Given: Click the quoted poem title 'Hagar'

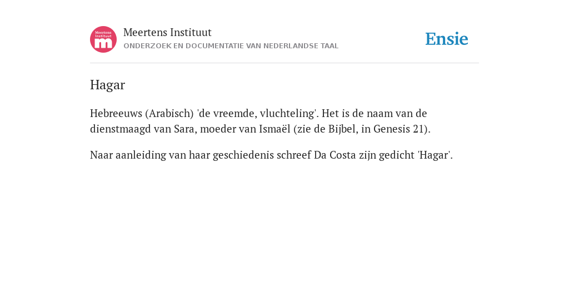Looking at the screenshot, I should 433,155.
